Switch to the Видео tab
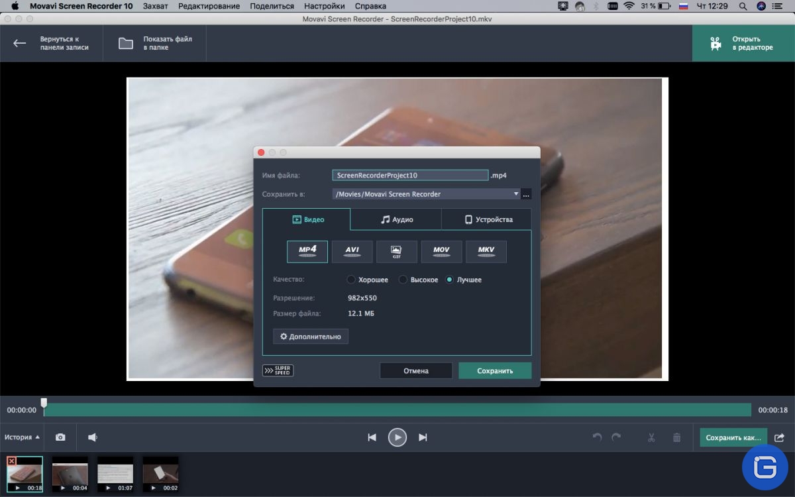The image size is (795, 497). tap(307, 219)
